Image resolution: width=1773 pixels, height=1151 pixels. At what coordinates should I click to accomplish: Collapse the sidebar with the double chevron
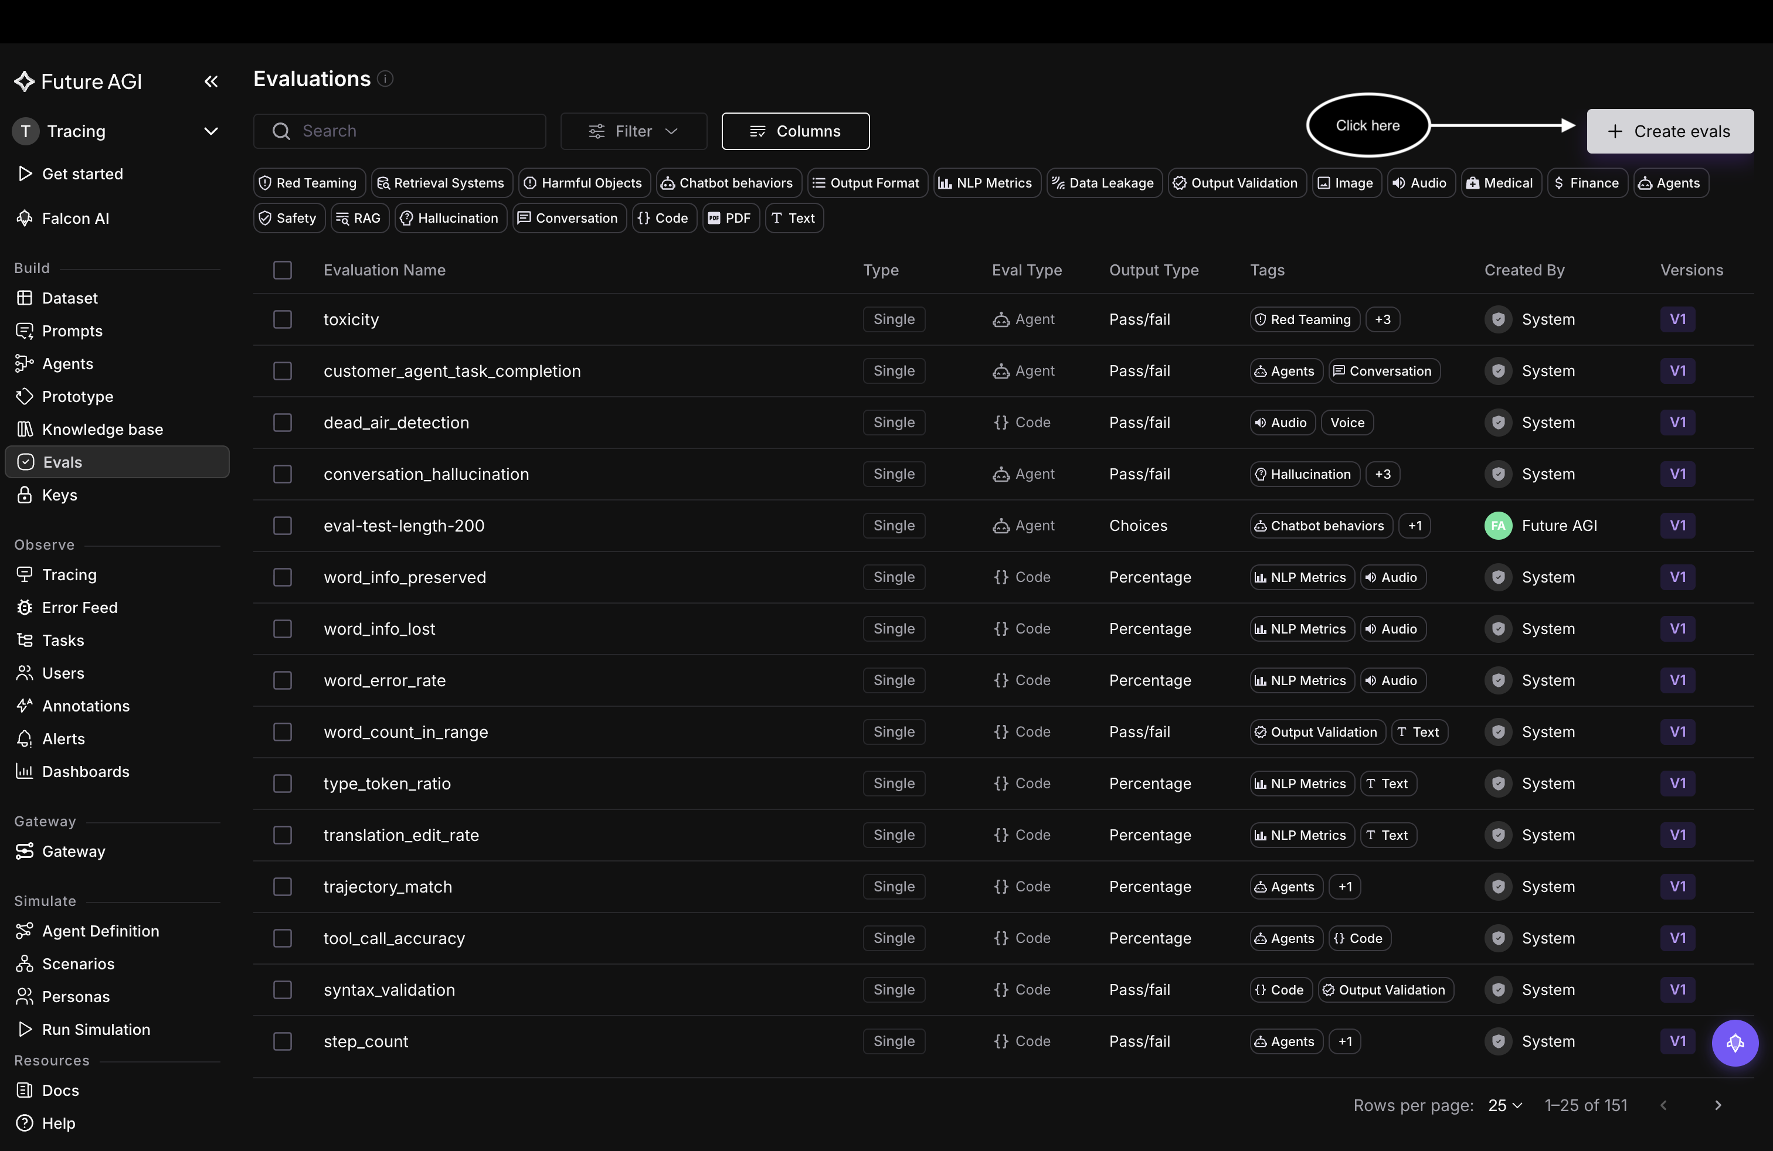[x=211, y=81]
